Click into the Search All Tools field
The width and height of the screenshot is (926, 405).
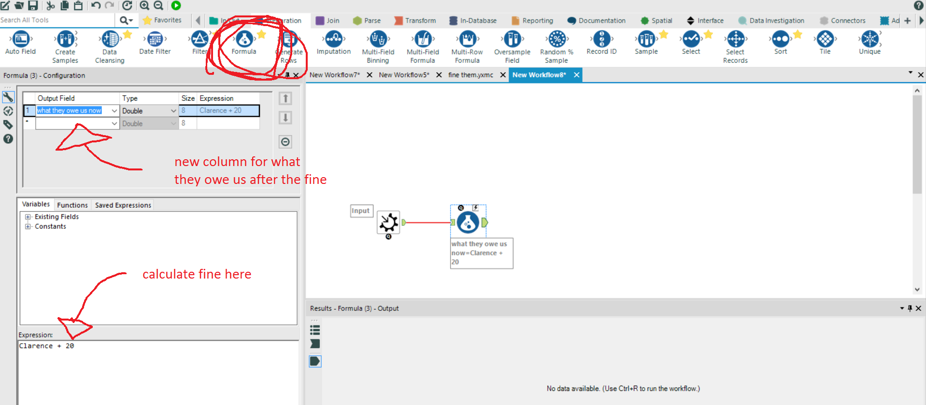[x=57, y=20]
